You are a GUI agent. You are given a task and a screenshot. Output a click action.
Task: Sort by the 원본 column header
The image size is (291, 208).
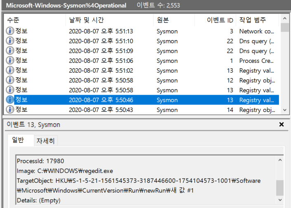pyautogui.click(x=174, y=20)
